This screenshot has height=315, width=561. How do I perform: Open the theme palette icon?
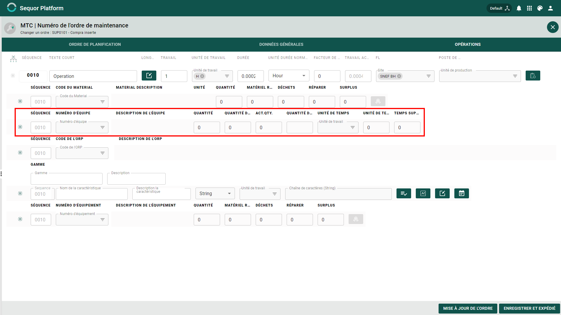pos(540,8)
